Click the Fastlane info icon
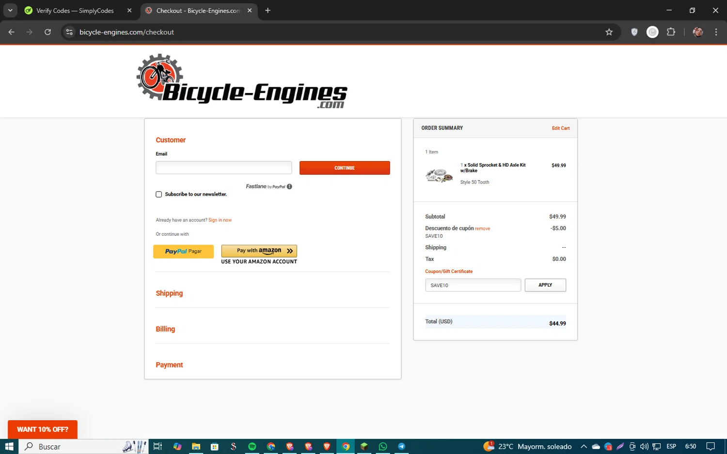This screenshot has height=454, width=727. 289,186
